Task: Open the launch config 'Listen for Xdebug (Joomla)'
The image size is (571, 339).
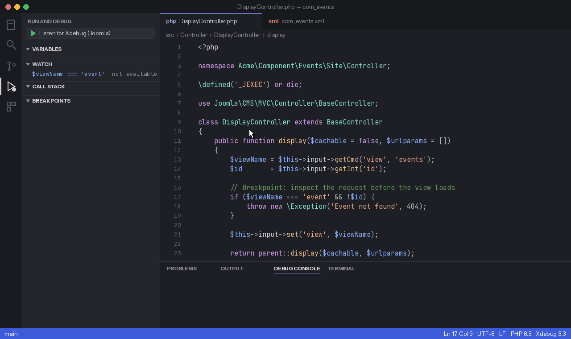Action: 91,33
